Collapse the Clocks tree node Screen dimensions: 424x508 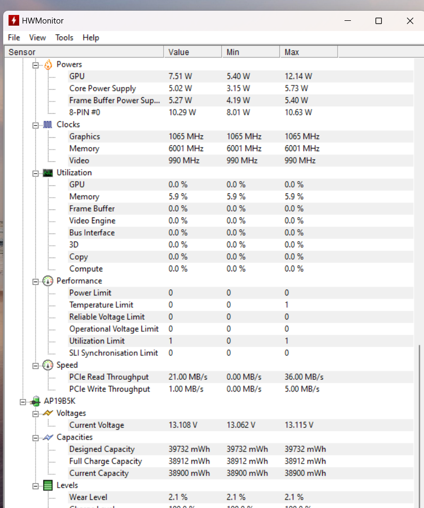tap(36, 124)
